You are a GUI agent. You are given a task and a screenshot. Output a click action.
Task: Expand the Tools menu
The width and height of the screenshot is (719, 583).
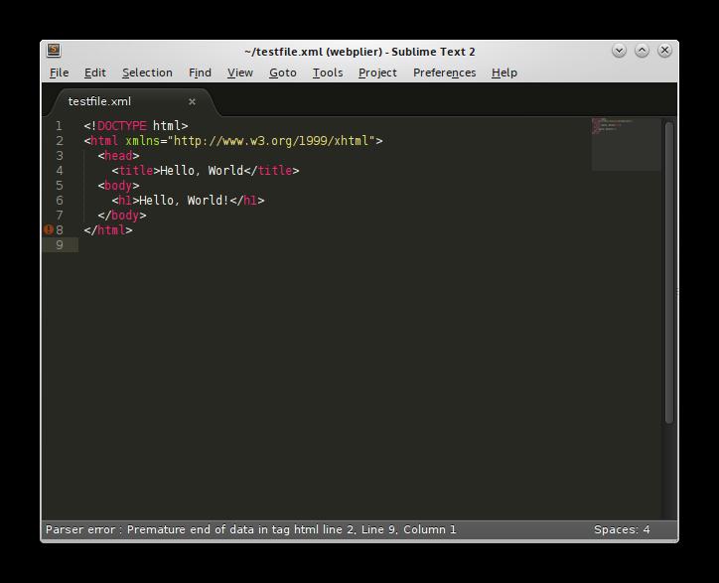328,73
